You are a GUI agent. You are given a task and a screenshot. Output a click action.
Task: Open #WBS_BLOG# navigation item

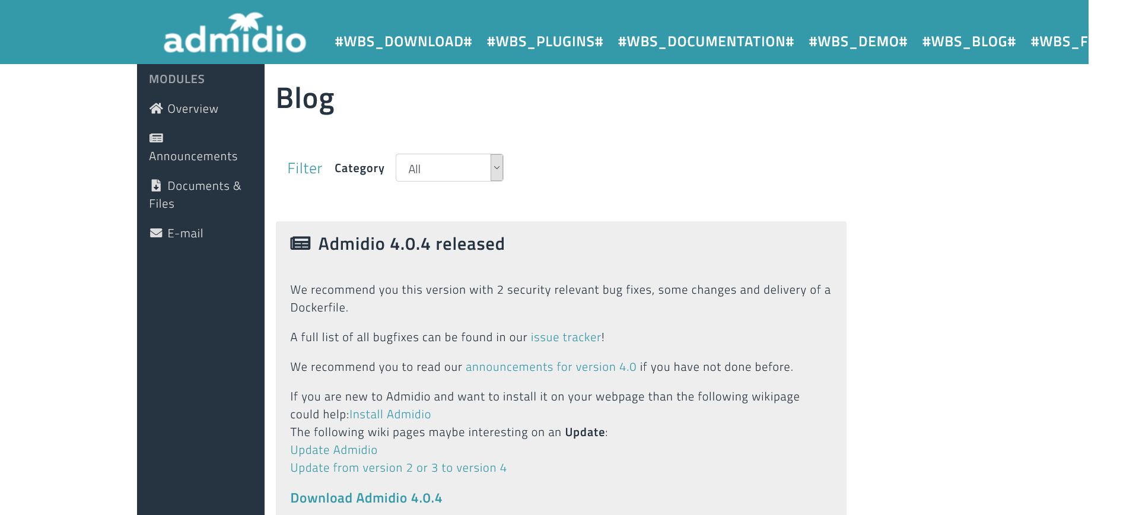(969, 42)
